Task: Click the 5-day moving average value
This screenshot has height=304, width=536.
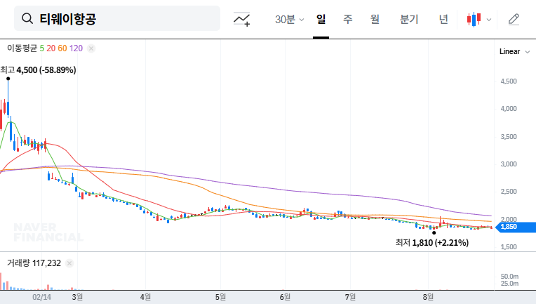Action: click(x=41, y=48)
